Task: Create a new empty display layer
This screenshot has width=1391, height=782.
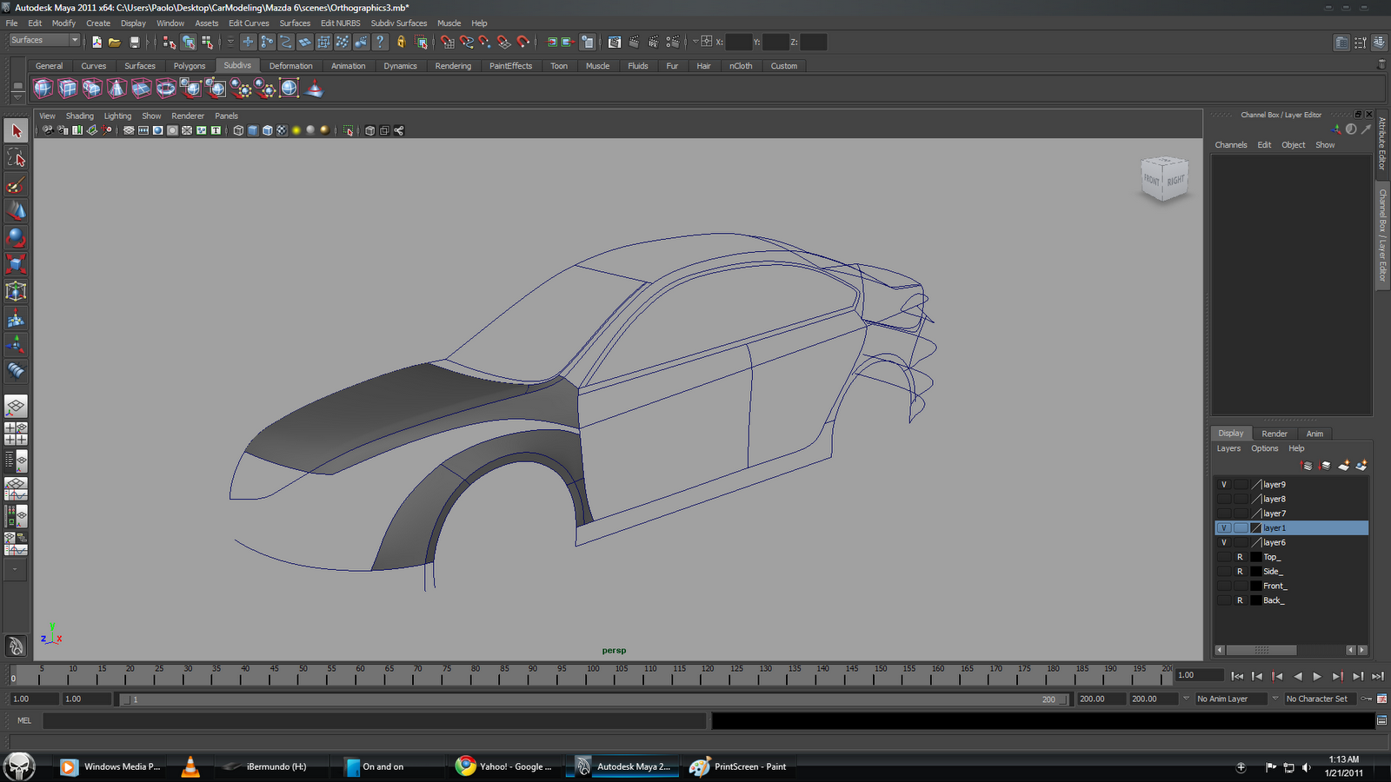Action: [x=1344, y=466]
